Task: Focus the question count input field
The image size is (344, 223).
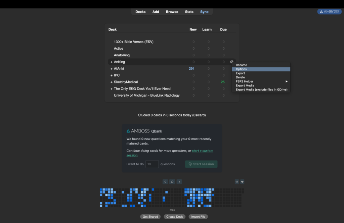Action: click(x=152, y=164)
